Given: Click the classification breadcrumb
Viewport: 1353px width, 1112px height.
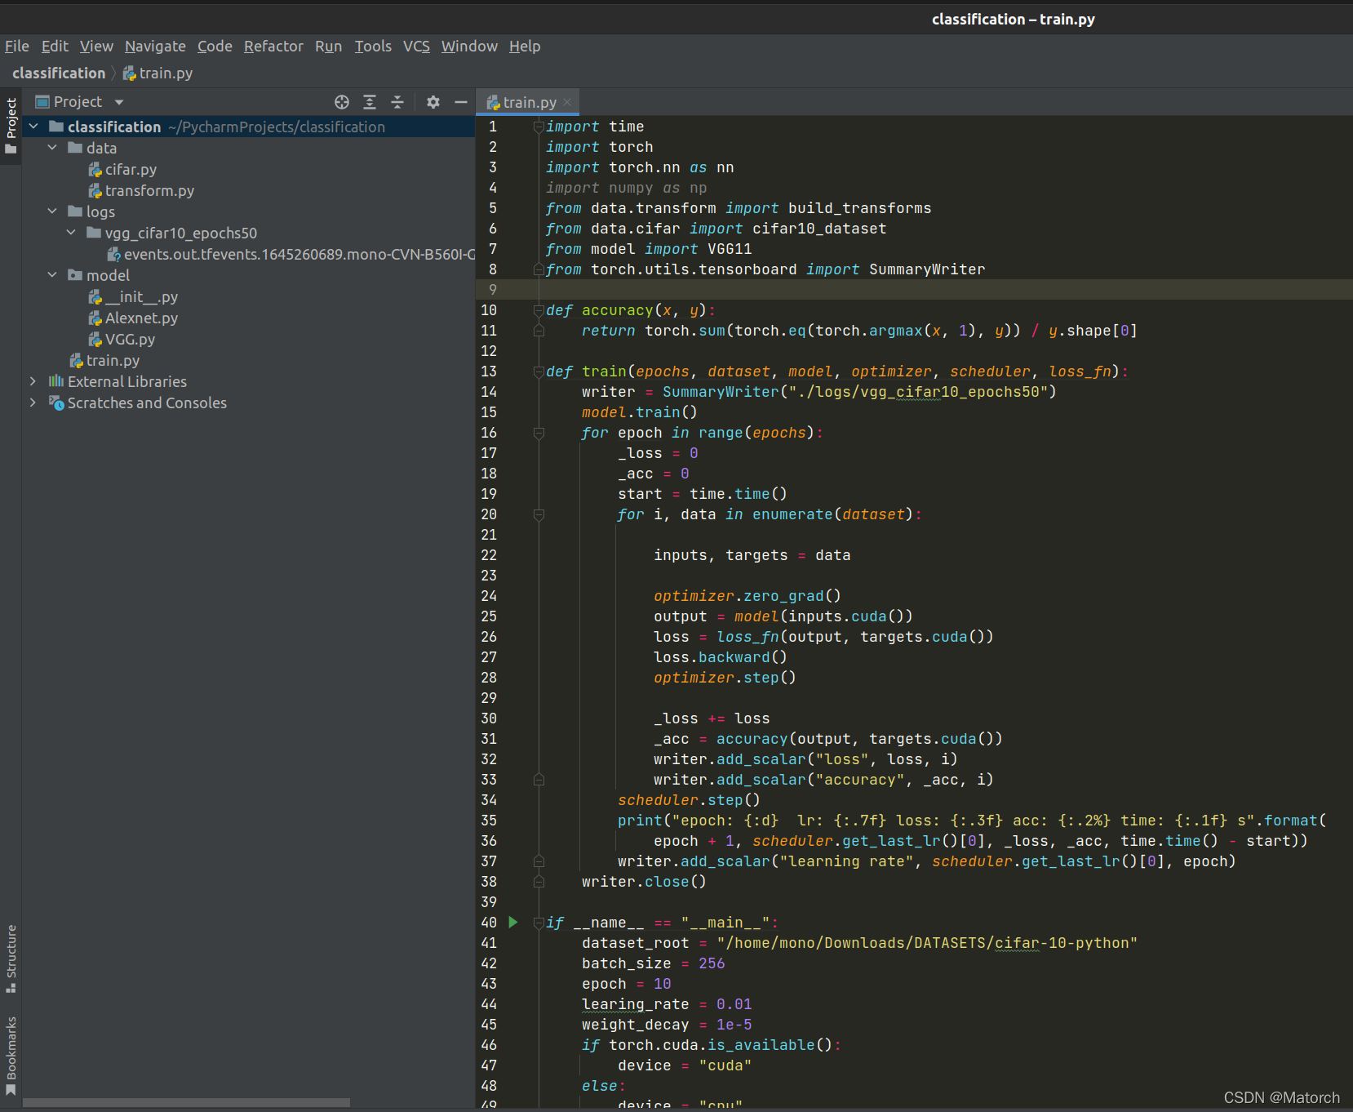Looking at the screenshot, I should (59, 73).
